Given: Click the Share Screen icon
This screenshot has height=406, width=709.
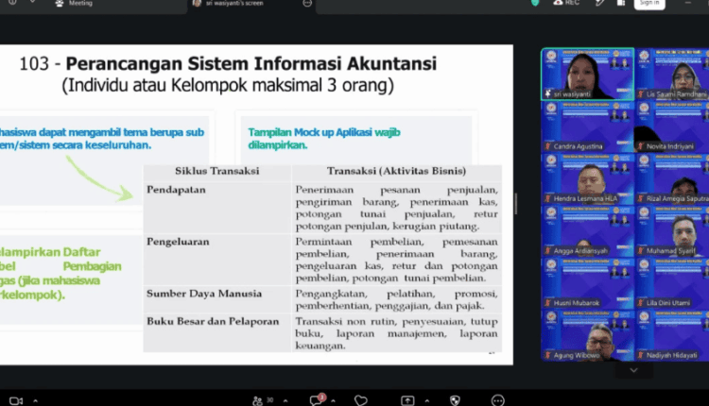Looking at the screenshot, I should pos(407,400).
